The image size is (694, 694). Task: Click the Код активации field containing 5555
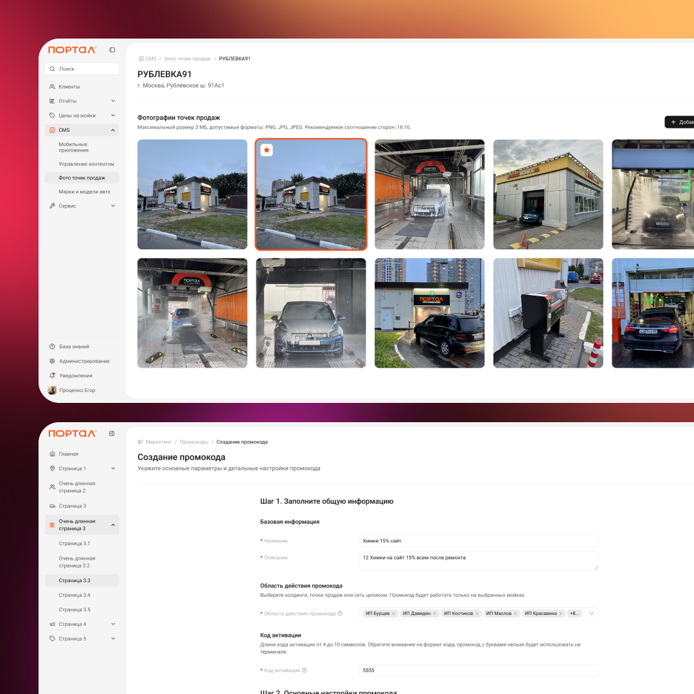pyautogui.click(x=479, y=670)
